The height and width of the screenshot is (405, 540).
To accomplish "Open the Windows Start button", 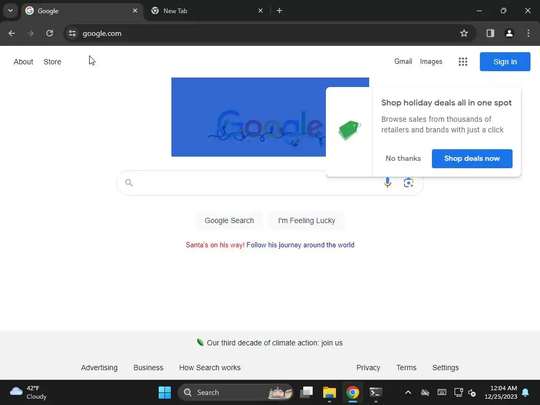I will click(165, 392).
